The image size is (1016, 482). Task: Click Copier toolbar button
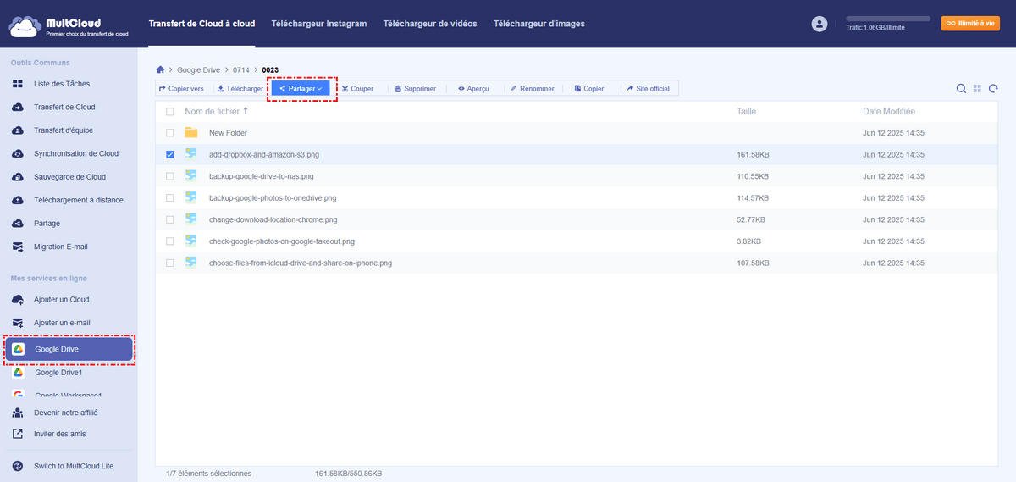tap(589, 88)
